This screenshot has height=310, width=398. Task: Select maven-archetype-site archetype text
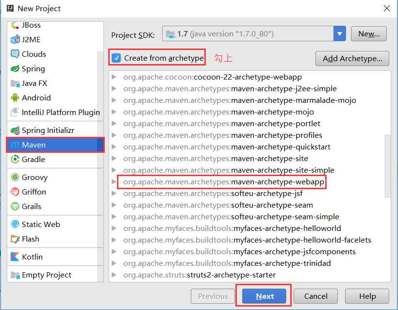pyautogui.click(x=216, y=158)
